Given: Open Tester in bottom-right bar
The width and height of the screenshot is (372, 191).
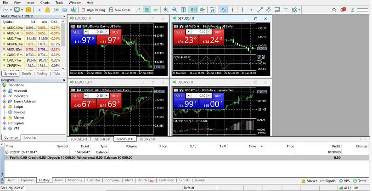Looking at the screenshot, I should [x=360, y=181].
